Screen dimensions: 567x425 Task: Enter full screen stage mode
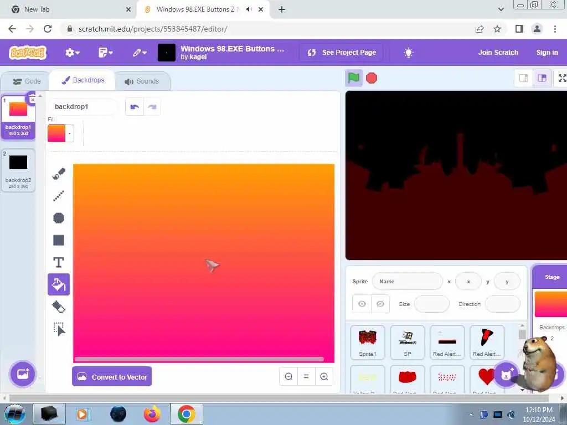[x=562, y=78]
